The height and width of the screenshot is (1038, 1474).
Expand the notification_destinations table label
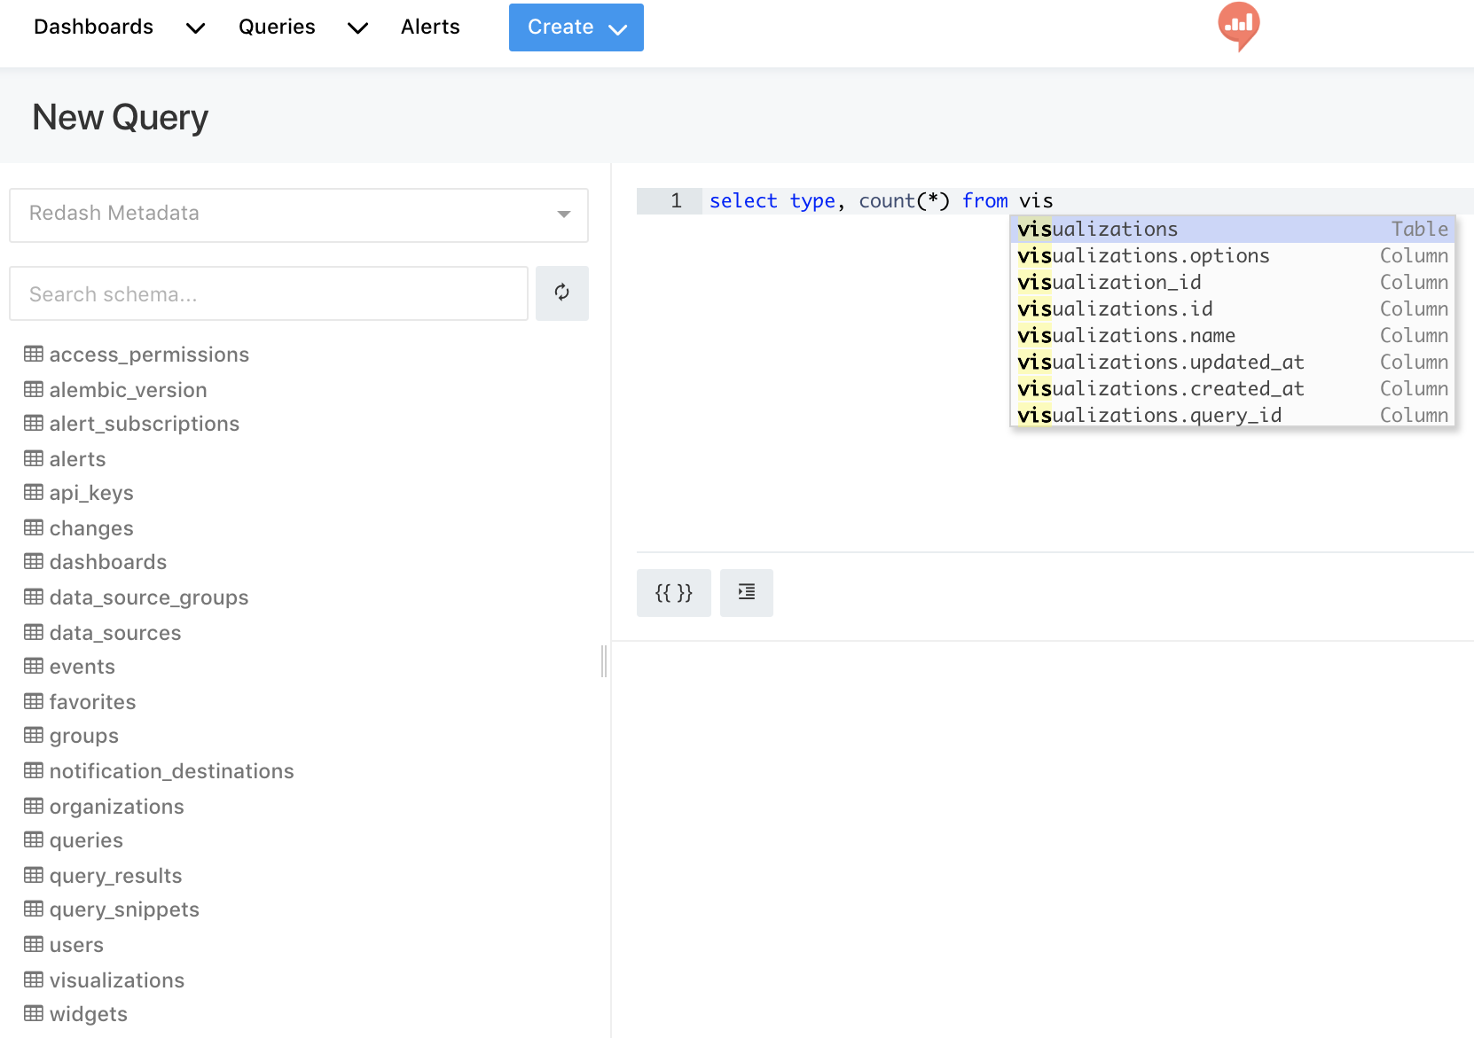(x=171, y=771)
